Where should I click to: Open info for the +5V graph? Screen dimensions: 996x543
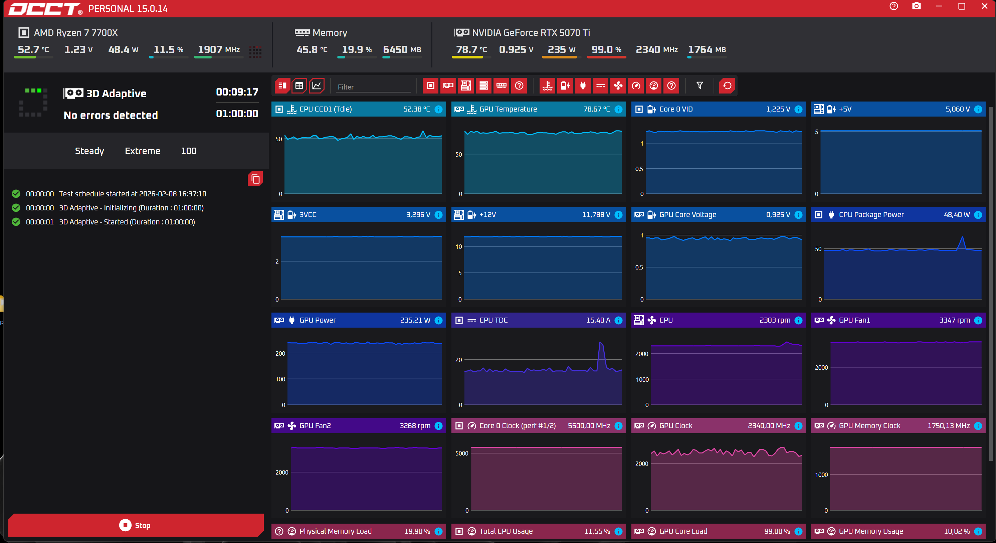click(x=978, y=109)
